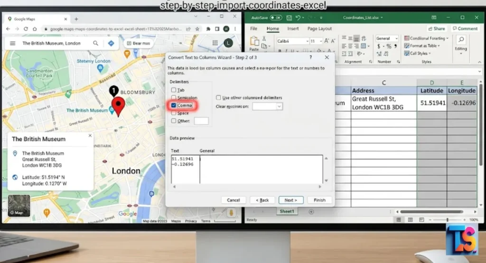Click the Undo arrow in Excel
This screenshot has width=486, height=263.
pyautogui.click(x=298, y=18)
